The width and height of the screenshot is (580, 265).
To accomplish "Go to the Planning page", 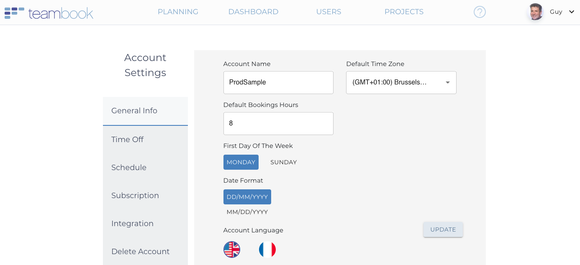I will (178, 12).
